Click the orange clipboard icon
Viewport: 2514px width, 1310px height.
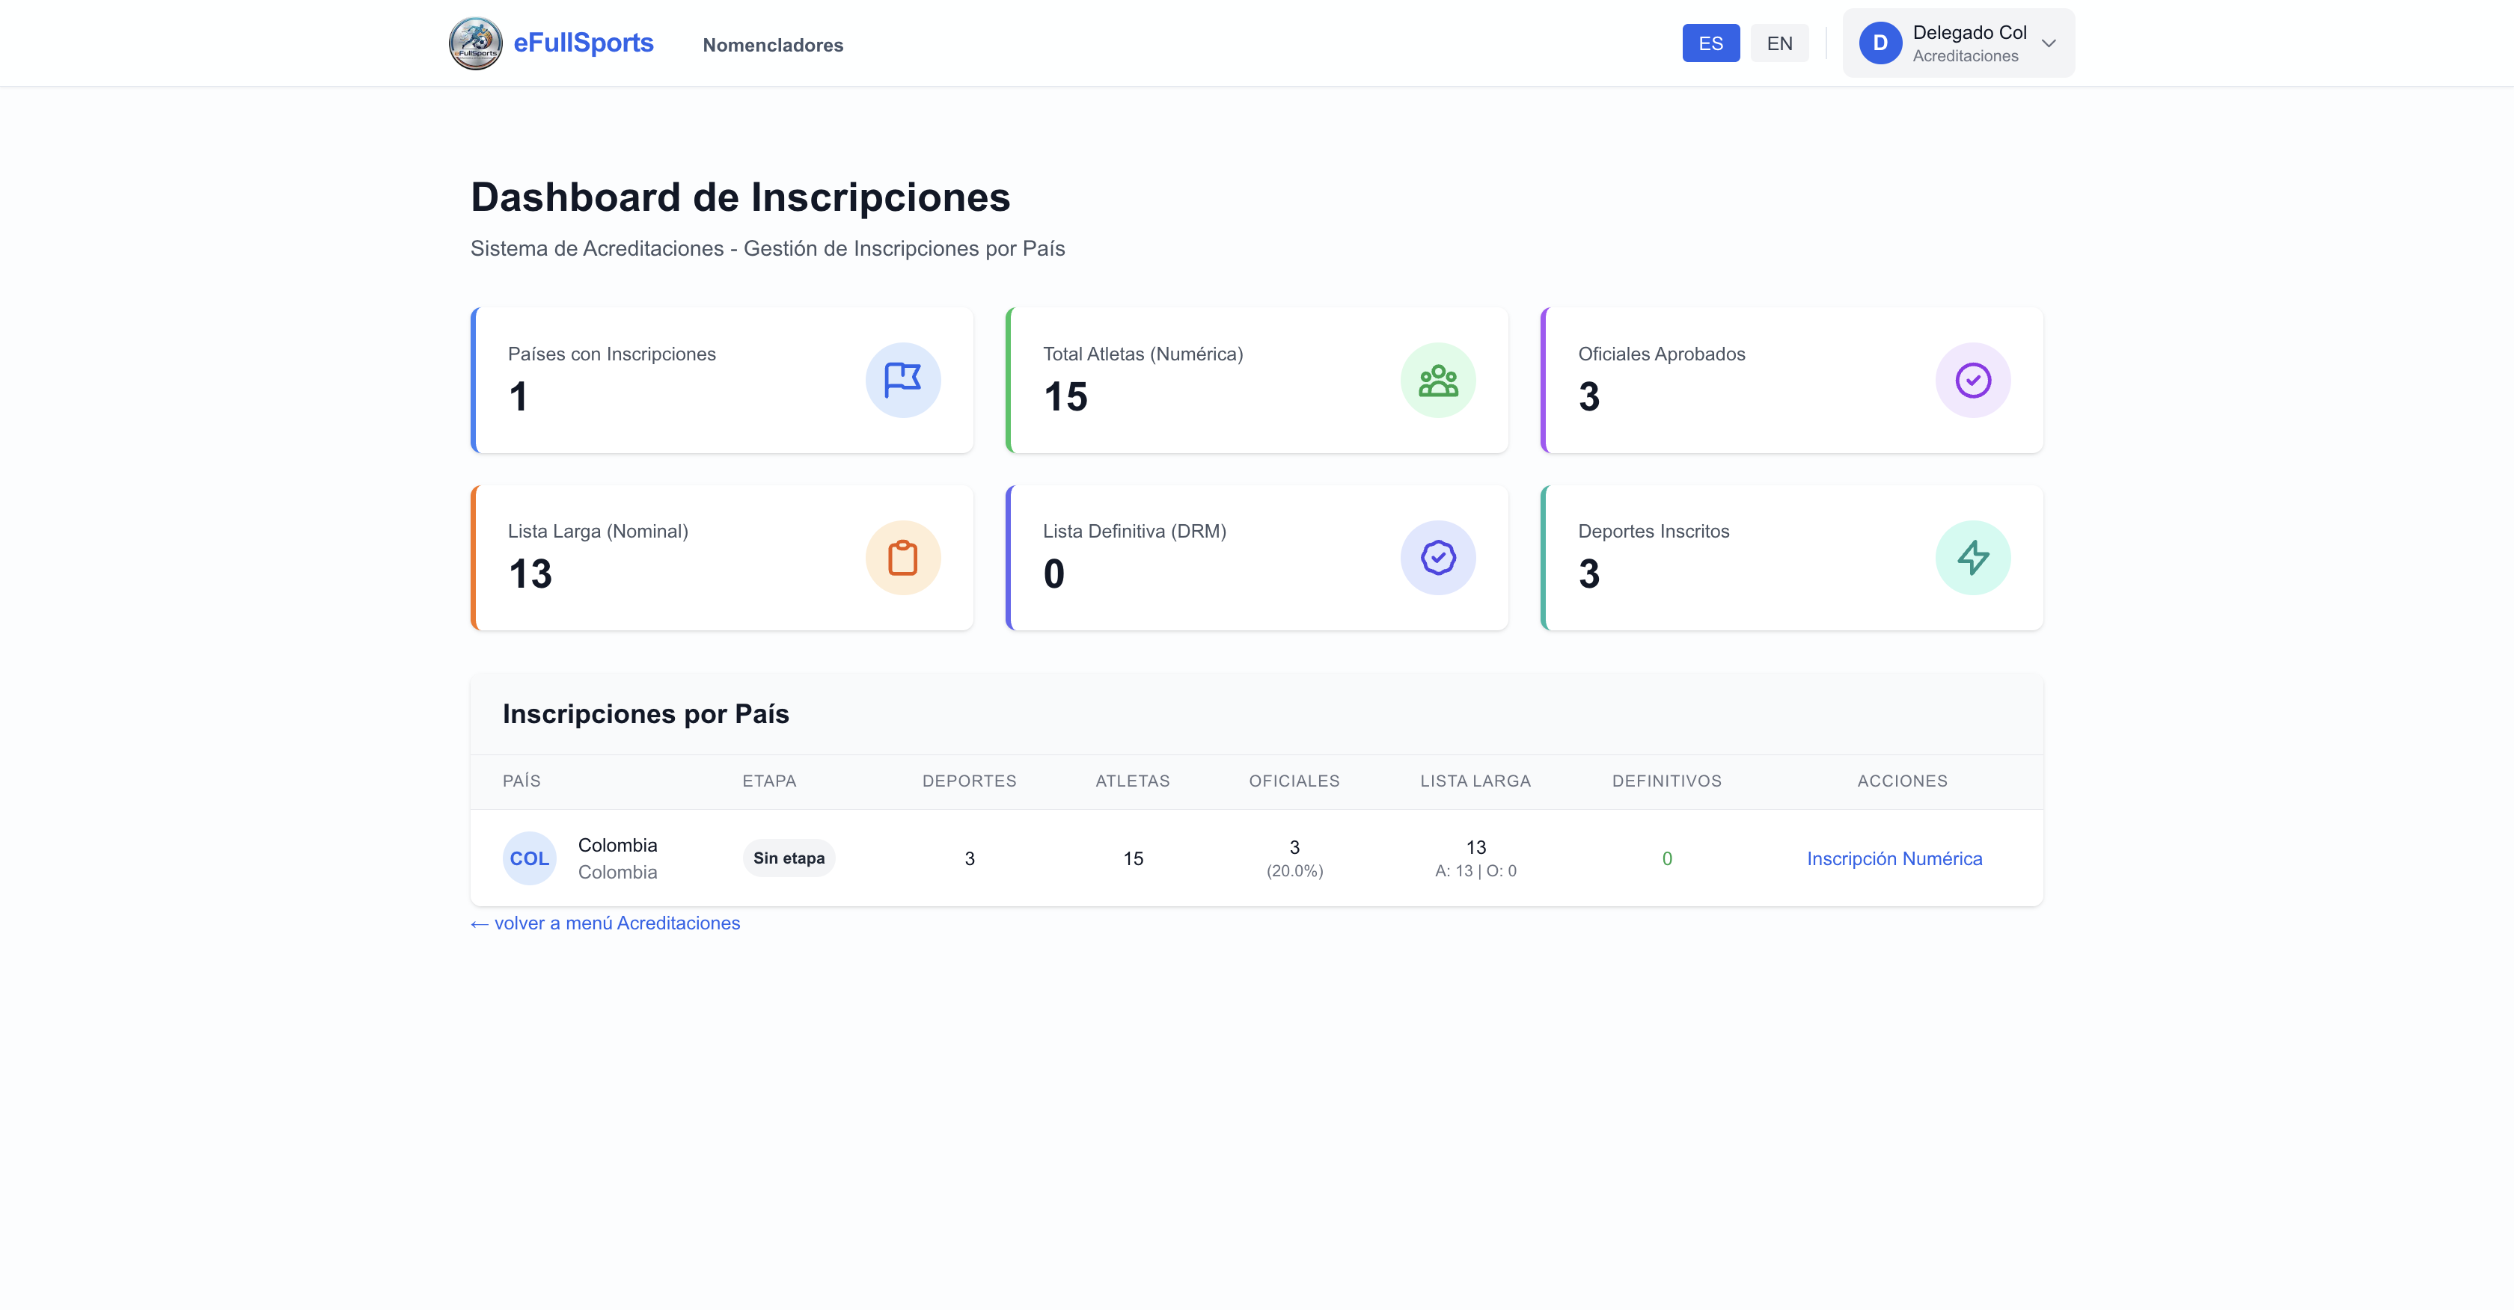pos(903,558)
